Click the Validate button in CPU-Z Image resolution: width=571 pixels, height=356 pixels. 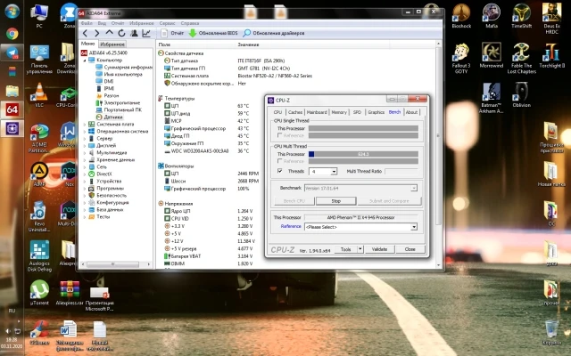point(379,249)
